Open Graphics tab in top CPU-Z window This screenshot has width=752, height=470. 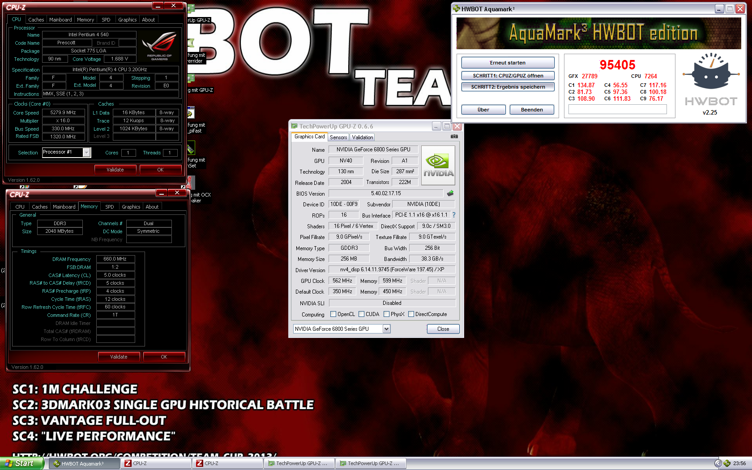click(x=127, y=20)
